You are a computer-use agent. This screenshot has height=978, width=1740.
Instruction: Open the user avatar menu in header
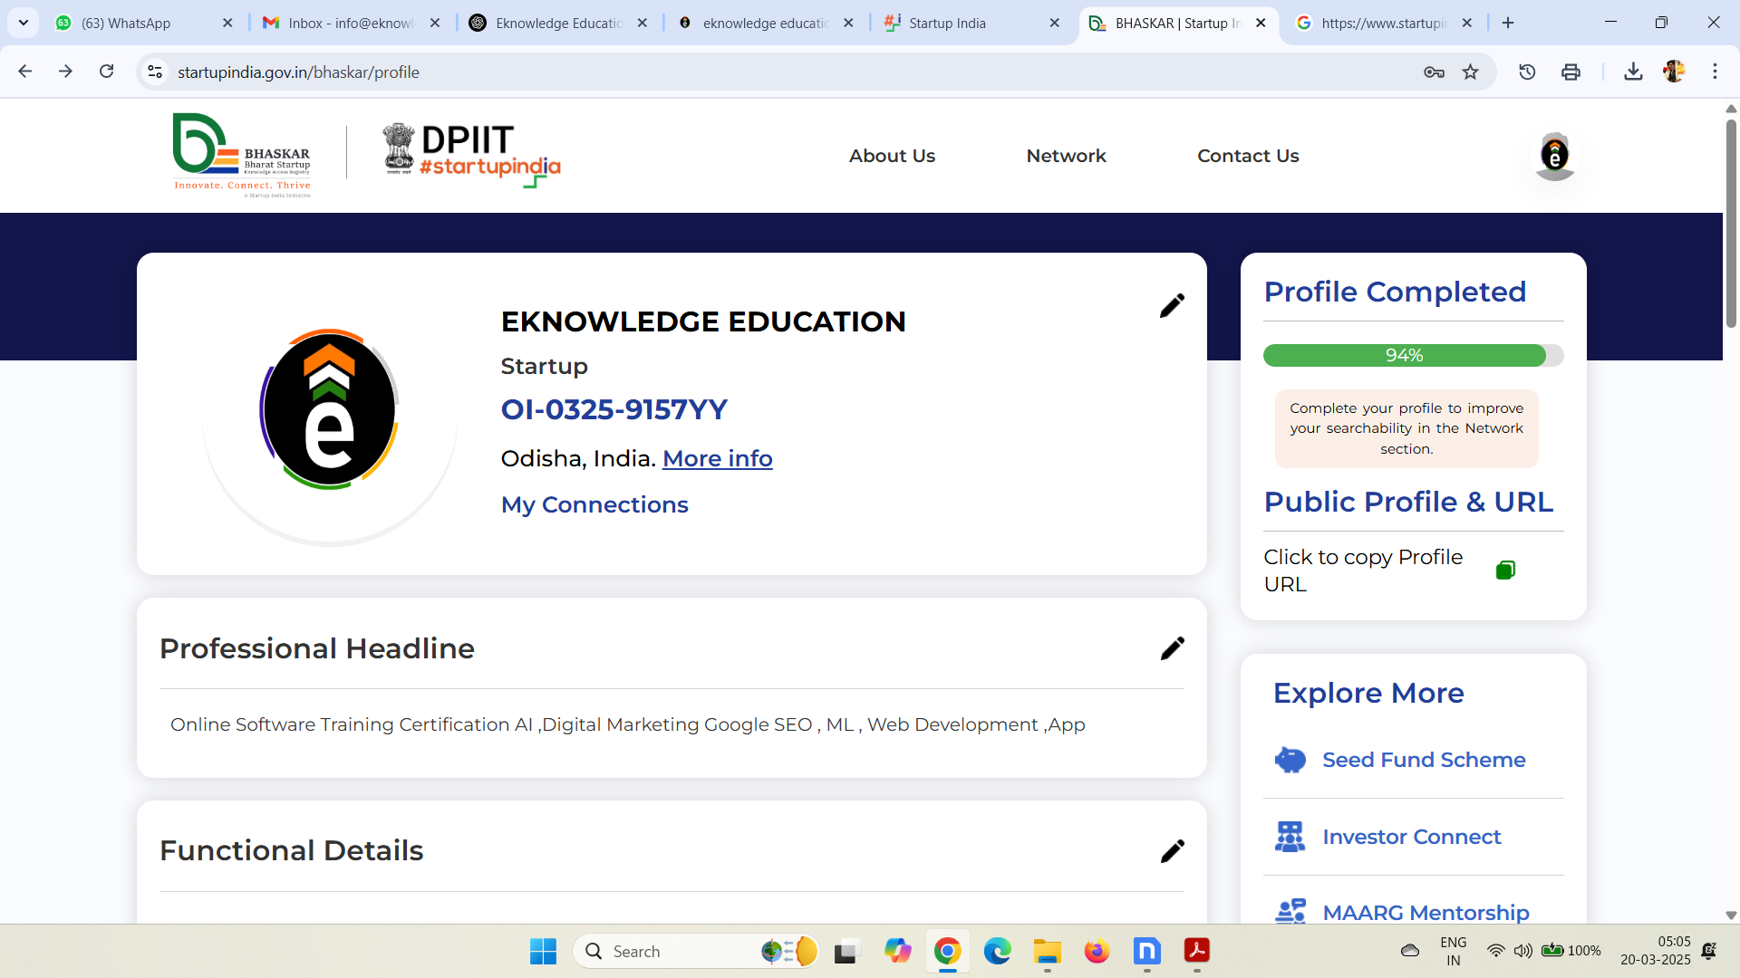pyautogui.click(x=1554, y=156)
